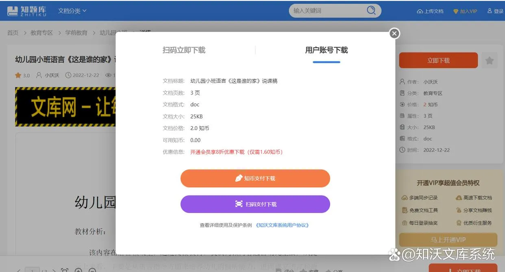
Task: Click the 开通VIP享超值会员特权 heading
Action: point(448,183)
